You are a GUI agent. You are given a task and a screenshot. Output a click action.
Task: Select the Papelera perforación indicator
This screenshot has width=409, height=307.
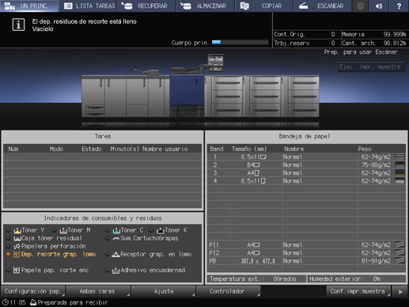[8, 246]
